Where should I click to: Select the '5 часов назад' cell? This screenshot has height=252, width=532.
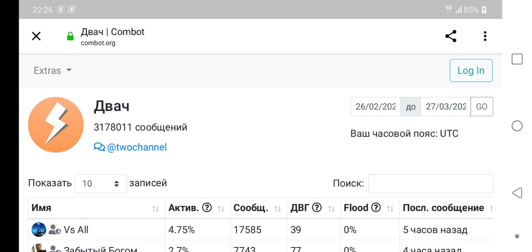point(446,230)
